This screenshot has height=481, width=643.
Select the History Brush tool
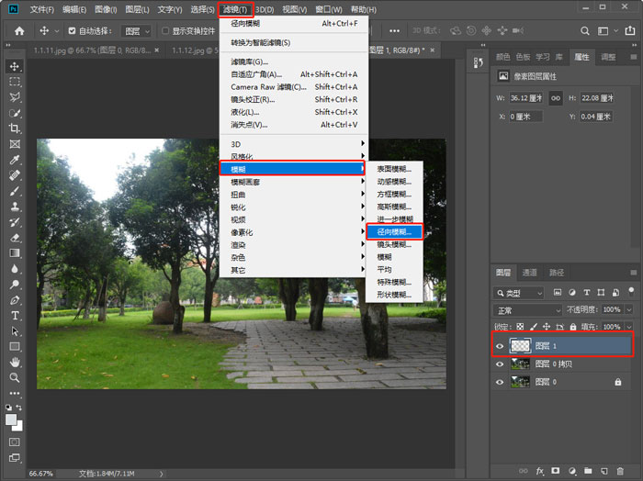pyautogui.click(x=15, y=222)
